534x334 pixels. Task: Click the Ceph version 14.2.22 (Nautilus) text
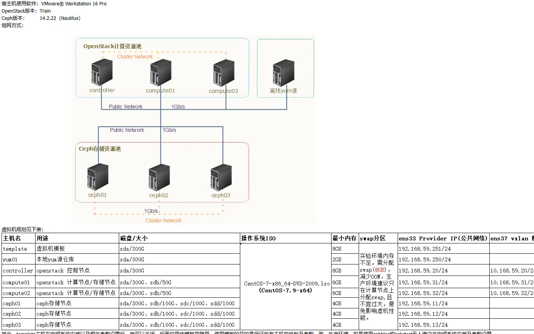(x=41, y=18)
